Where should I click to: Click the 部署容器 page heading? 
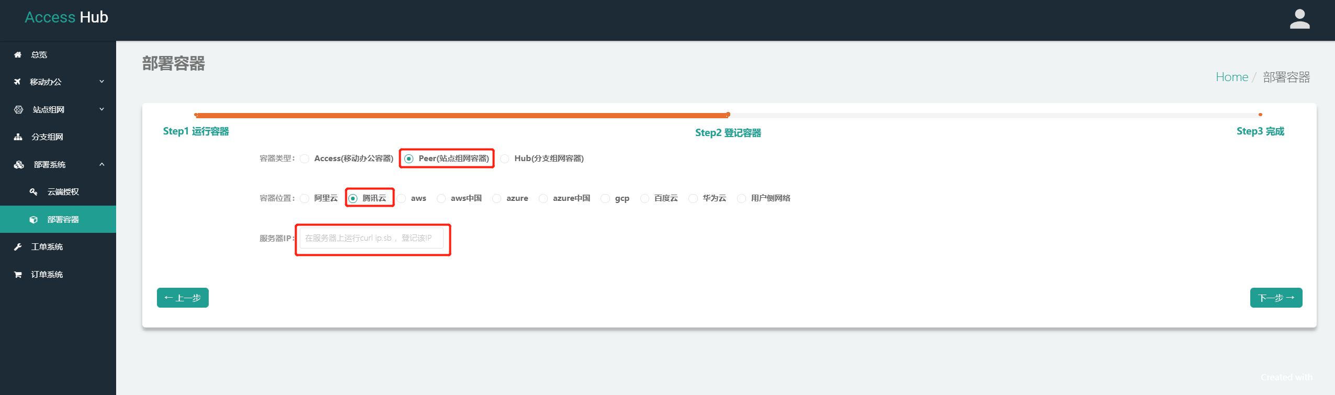tap(174, 63)
